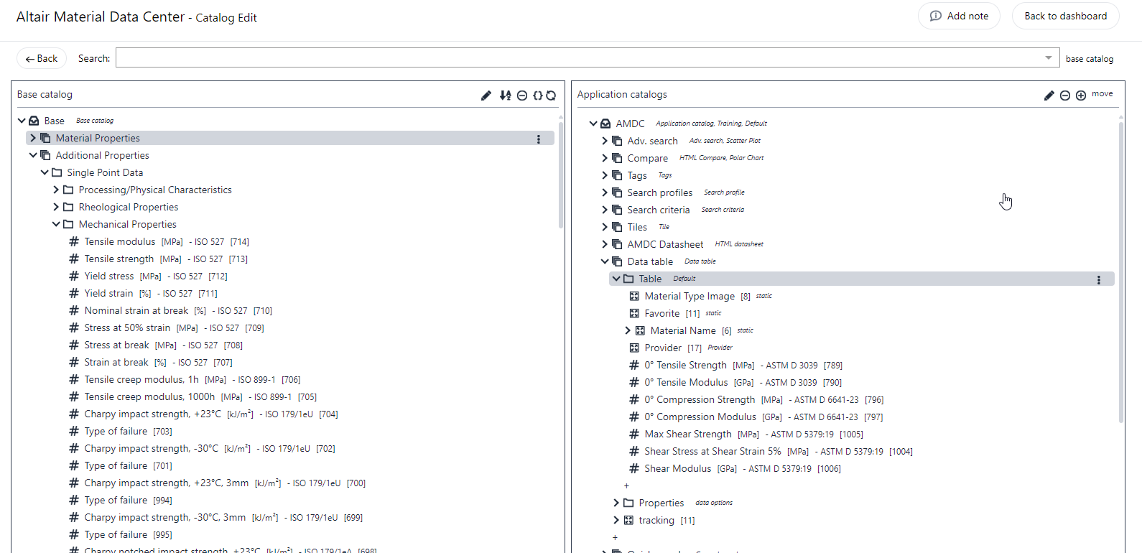Click stacked-pages icon beside Data table

click(x=617, y=261)
